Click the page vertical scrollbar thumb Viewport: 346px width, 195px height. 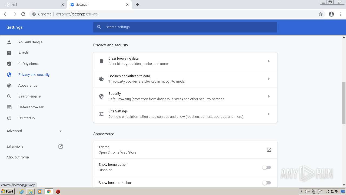tap(344, 103)
